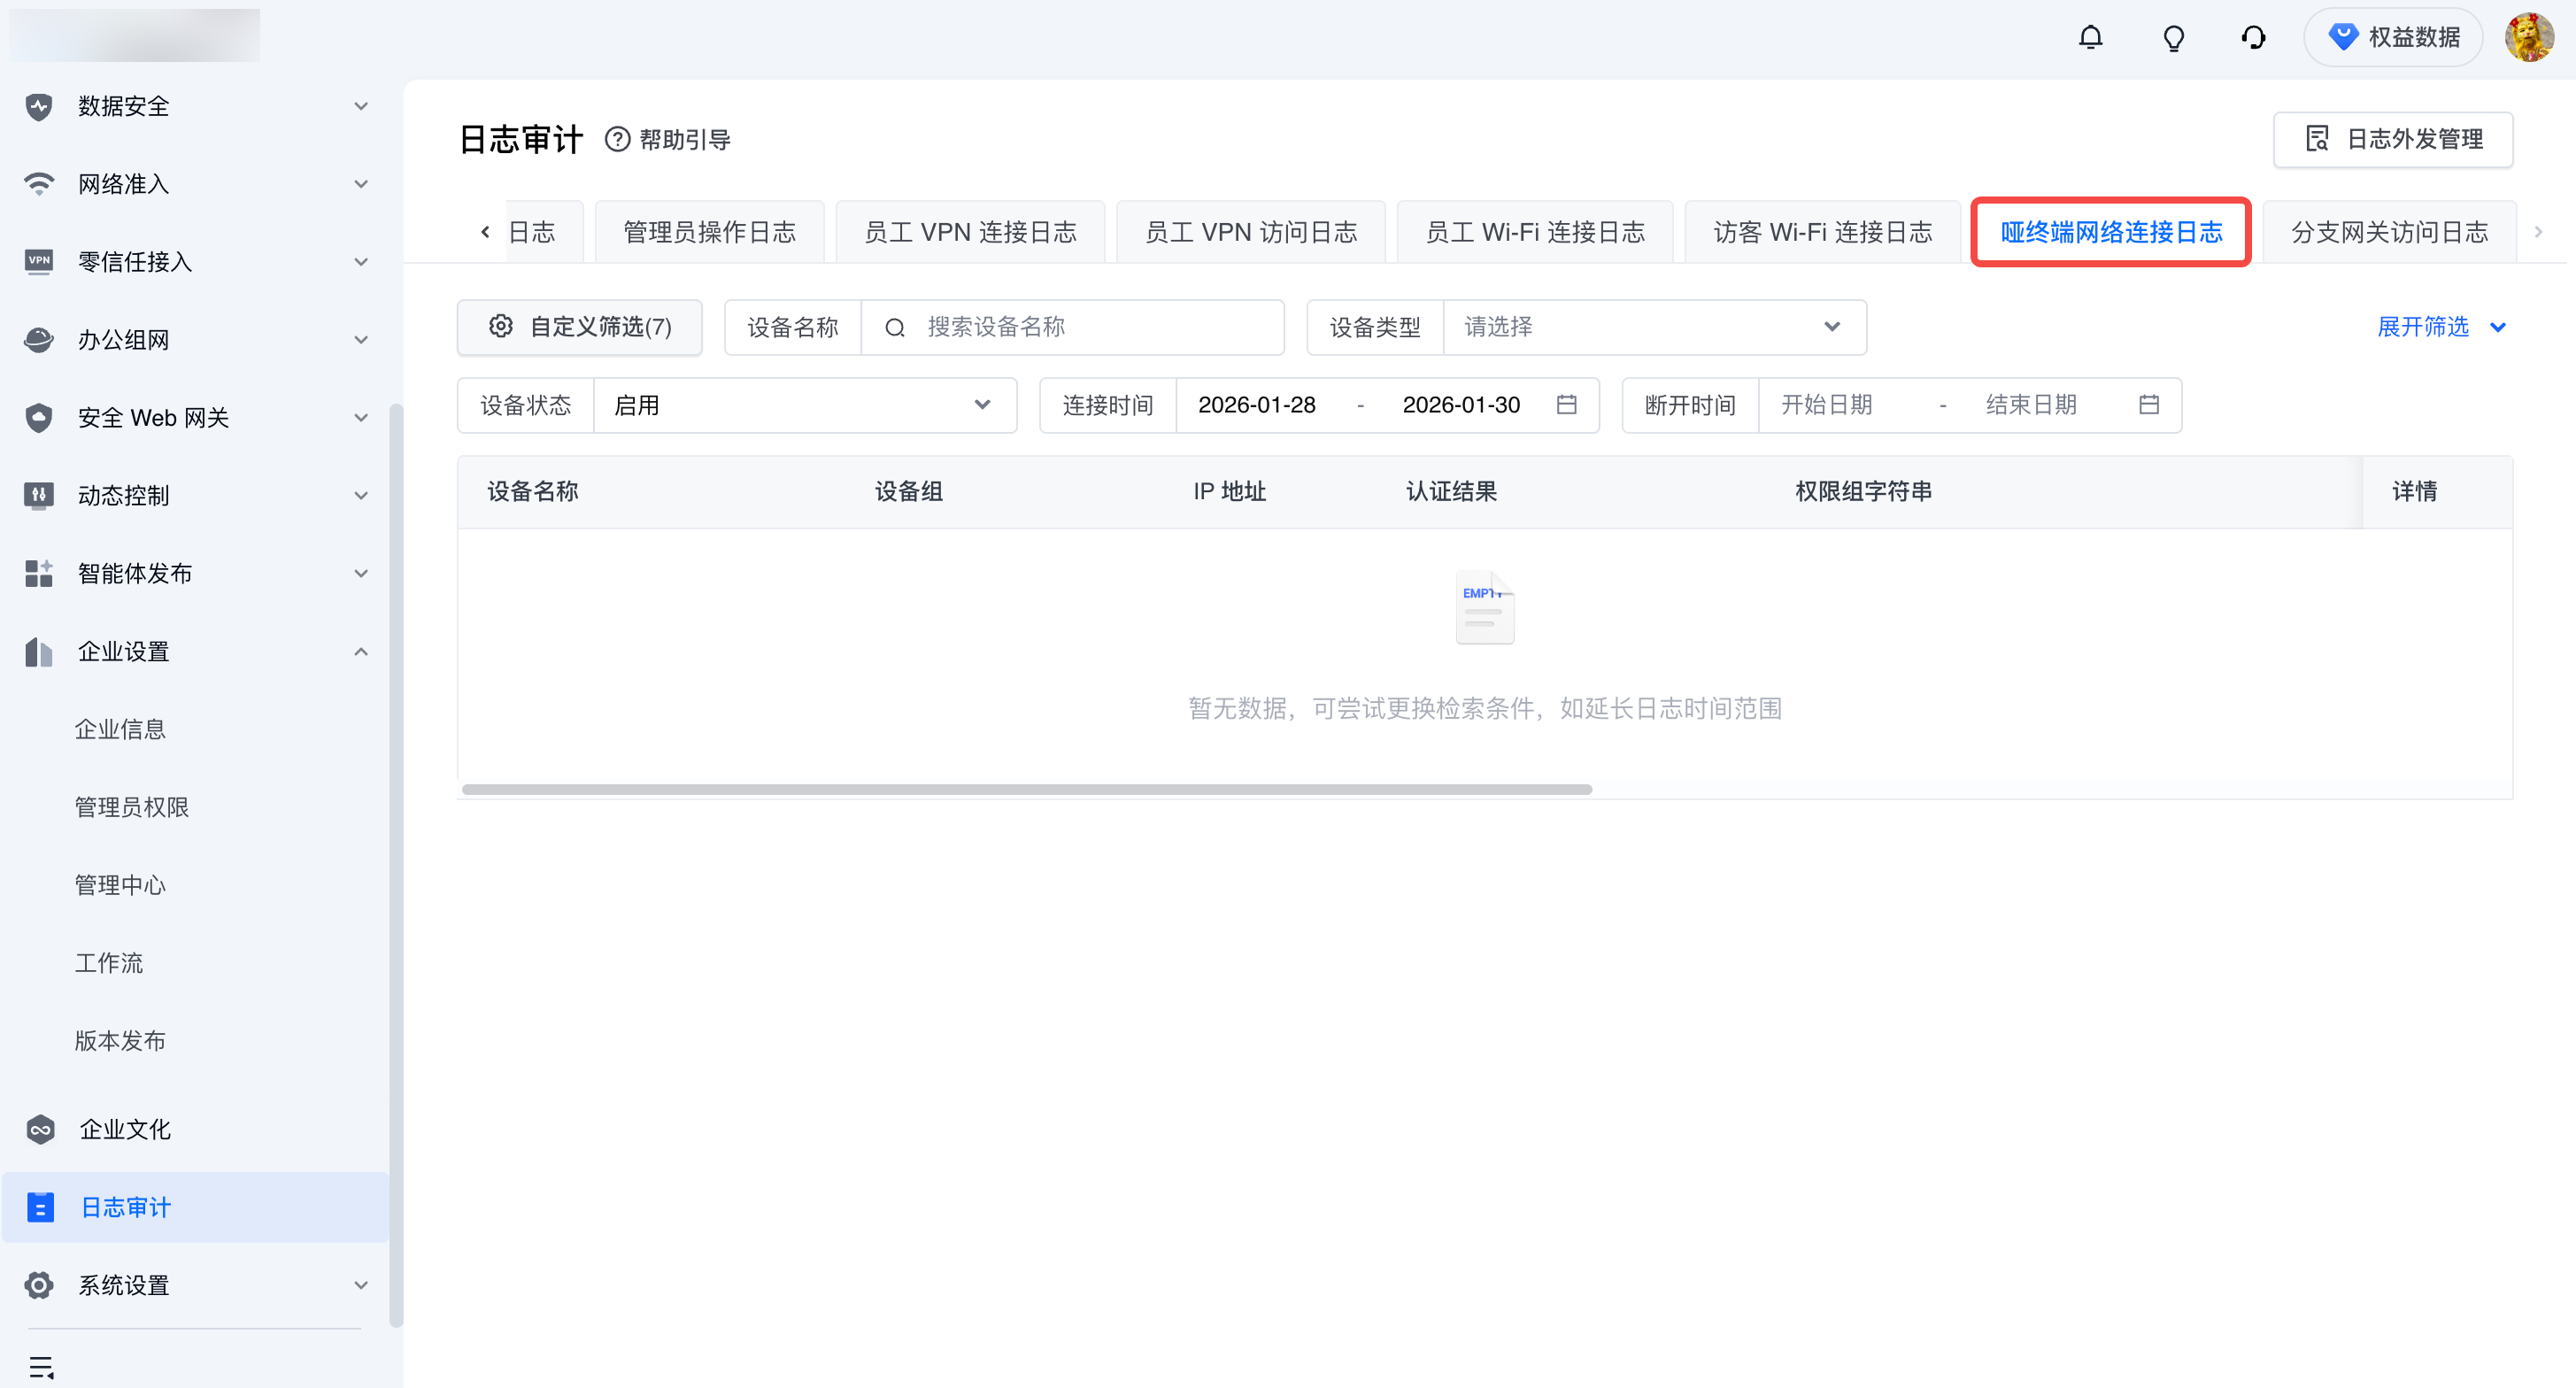
Task: Click 断开时间 开始日期 field
Action: pos(1827,405)
